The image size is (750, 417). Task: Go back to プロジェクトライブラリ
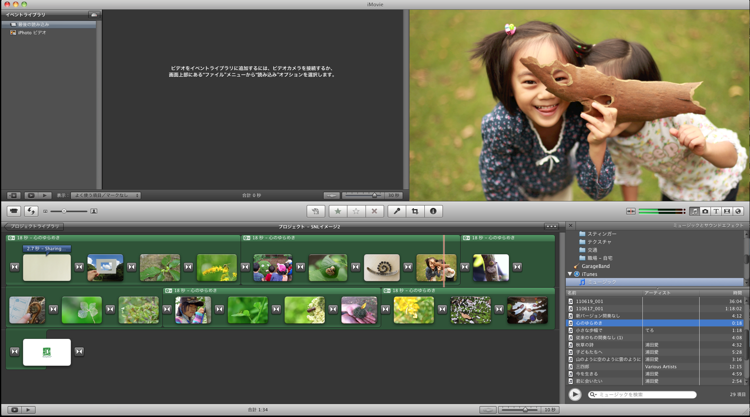[34, 226]
